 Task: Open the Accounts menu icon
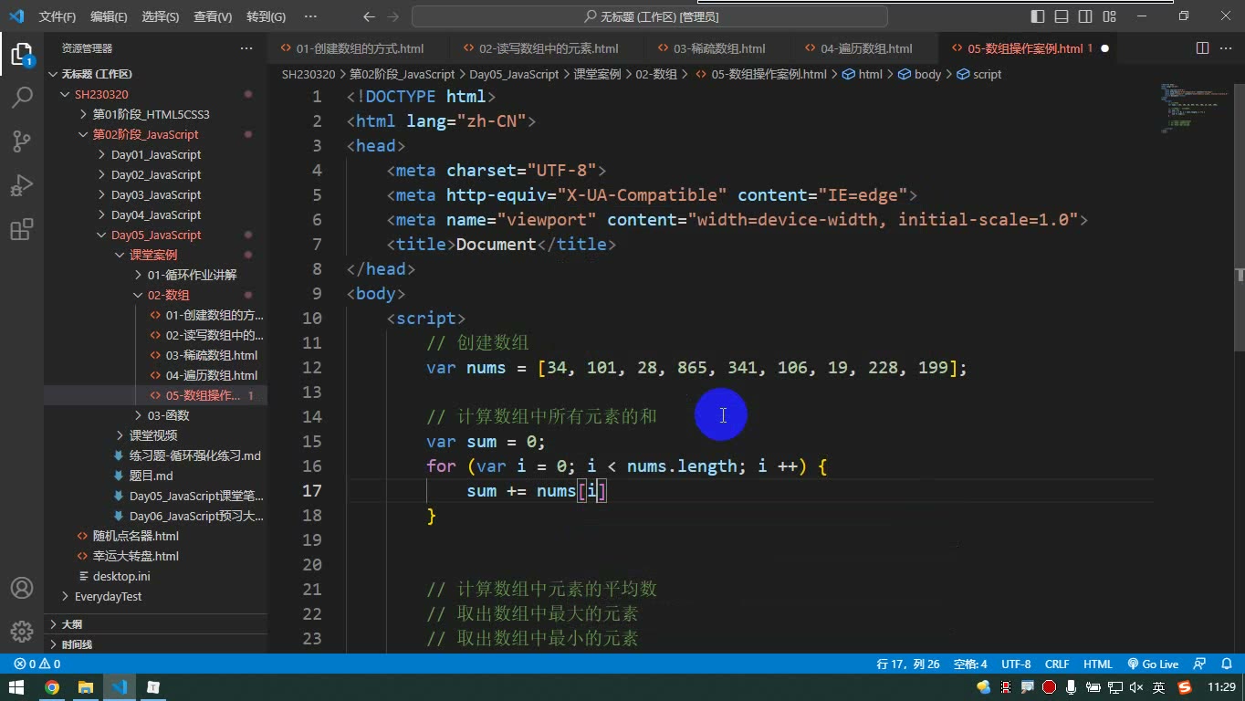[22, 588]
